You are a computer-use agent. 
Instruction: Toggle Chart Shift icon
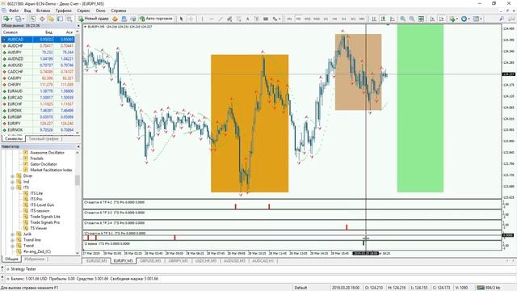tap(442, 19)
